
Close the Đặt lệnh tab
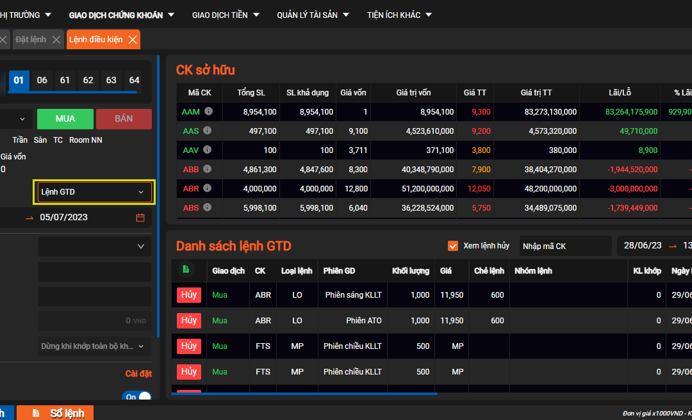coord(56,40)
